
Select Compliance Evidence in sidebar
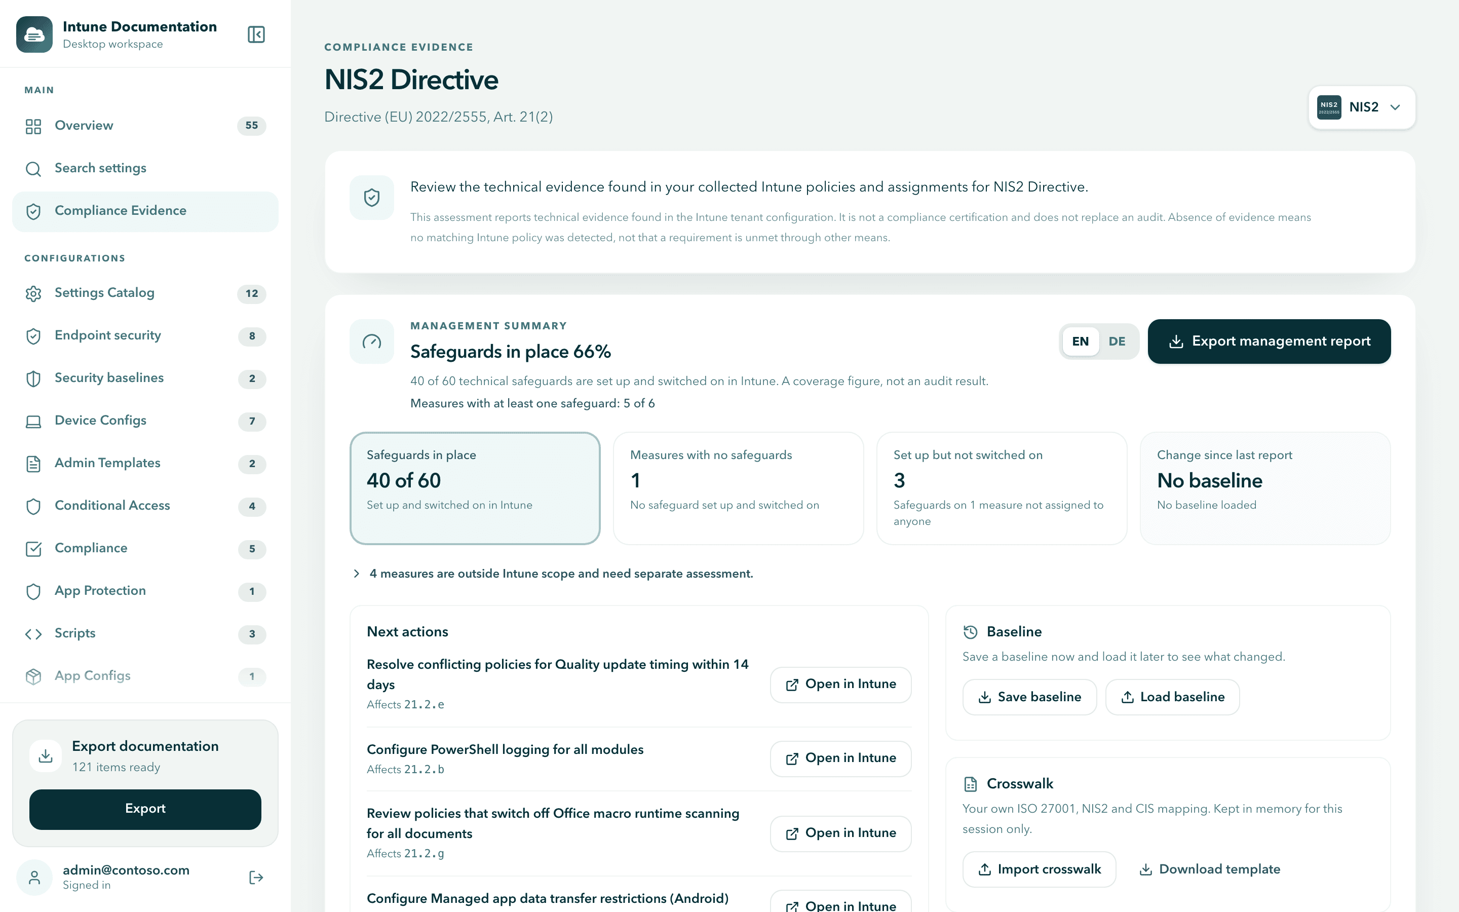point(145,211)
